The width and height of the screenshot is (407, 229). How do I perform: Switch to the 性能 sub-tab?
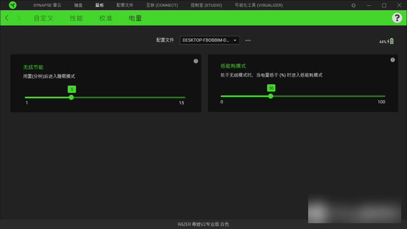[x=76, y=18]
